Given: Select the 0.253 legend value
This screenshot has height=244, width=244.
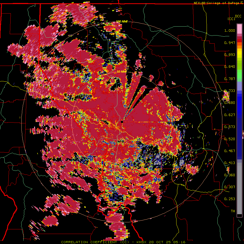Looking at the screenshot, I should [230, 199].
